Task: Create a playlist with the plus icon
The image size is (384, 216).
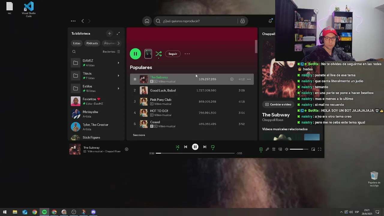Action: [109, 34]
